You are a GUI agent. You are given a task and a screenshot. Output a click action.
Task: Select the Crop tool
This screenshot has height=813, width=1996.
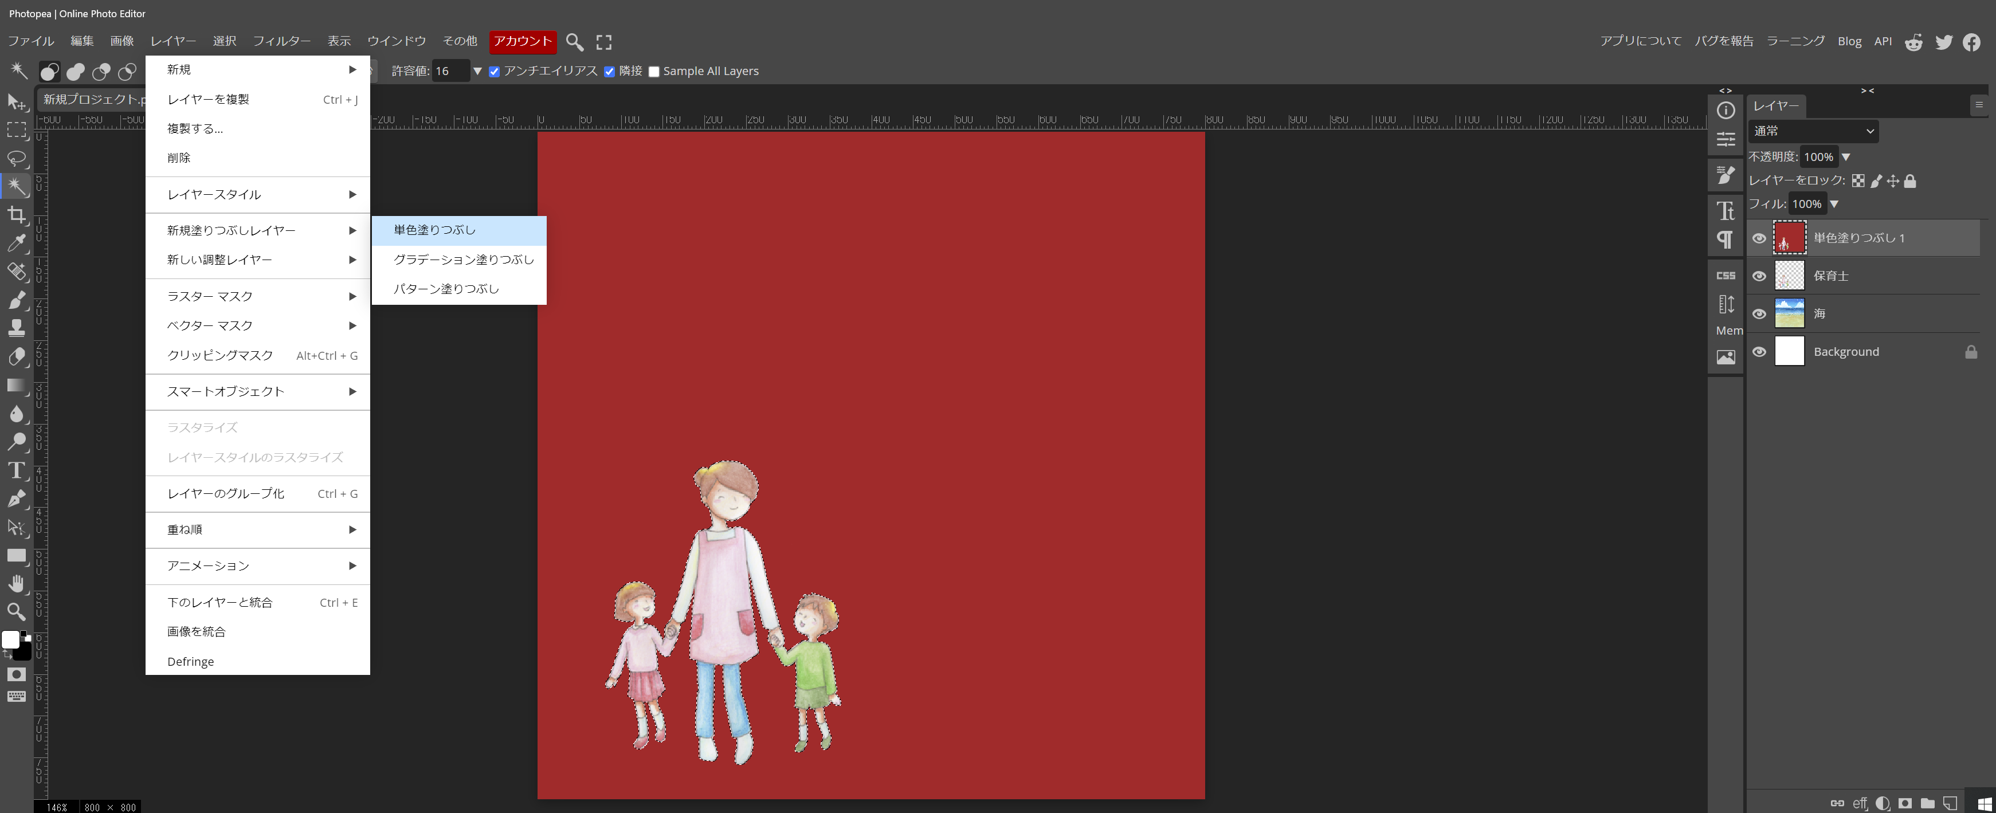click(16, 215)
